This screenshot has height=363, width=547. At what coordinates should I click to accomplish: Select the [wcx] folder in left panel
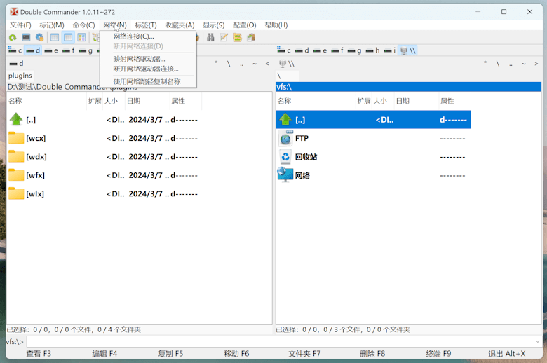[104, 139]
